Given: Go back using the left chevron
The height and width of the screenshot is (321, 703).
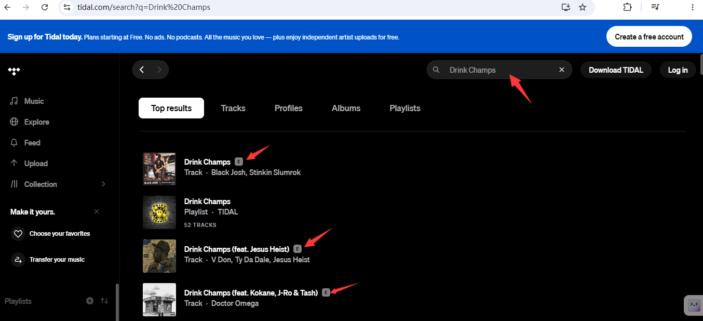Looking at the screenshot, I should [x=142, y=70].
